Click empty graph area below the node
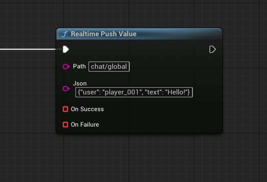The width and height of the screenshot is (267, 182). pyautogui.click(x=139, y=159)
